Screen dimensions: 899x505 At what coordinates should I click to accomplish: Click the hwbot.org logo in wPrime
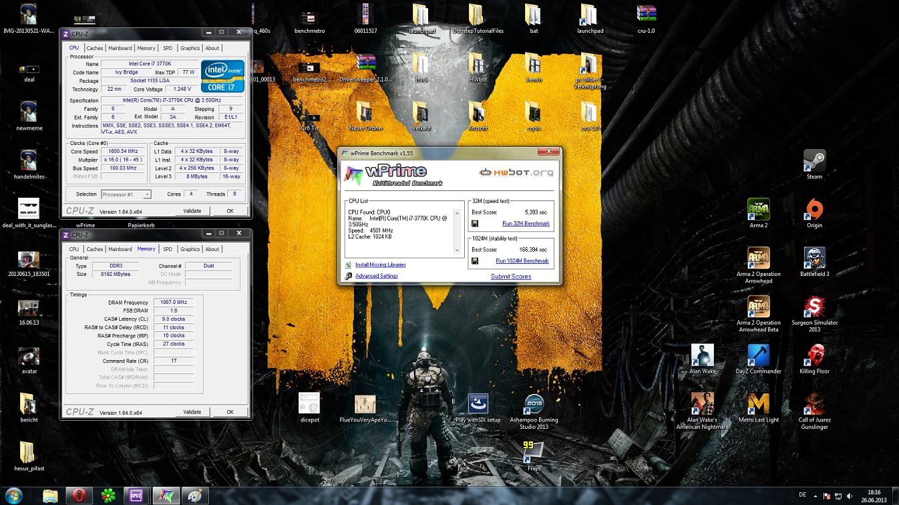tap(516, 172)
